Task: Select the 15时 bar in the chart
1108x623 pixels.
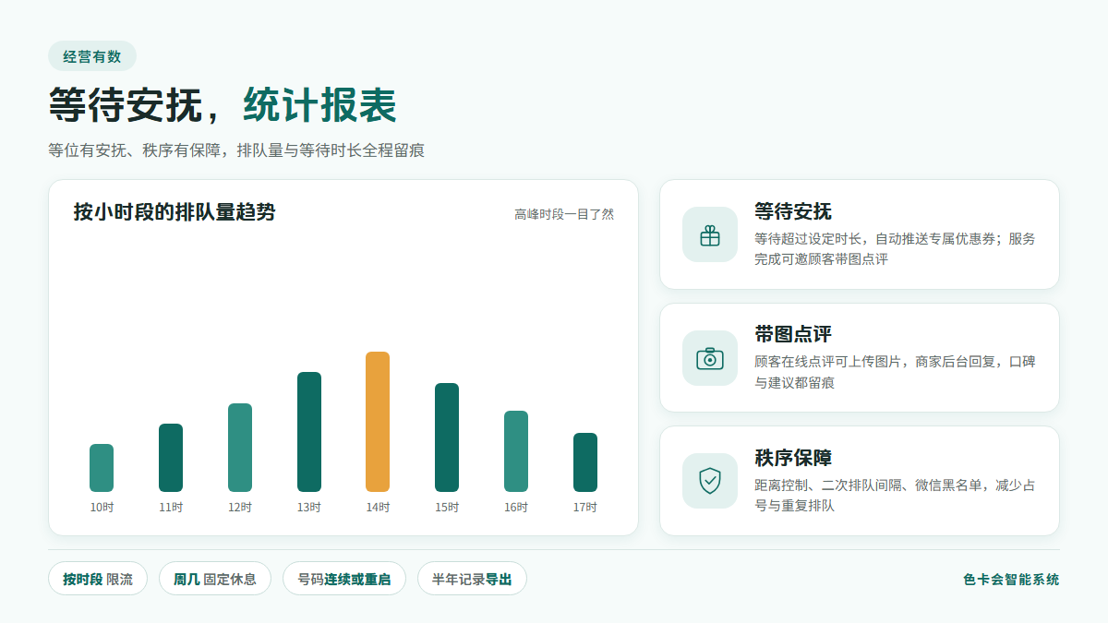Action: point(447,437)
